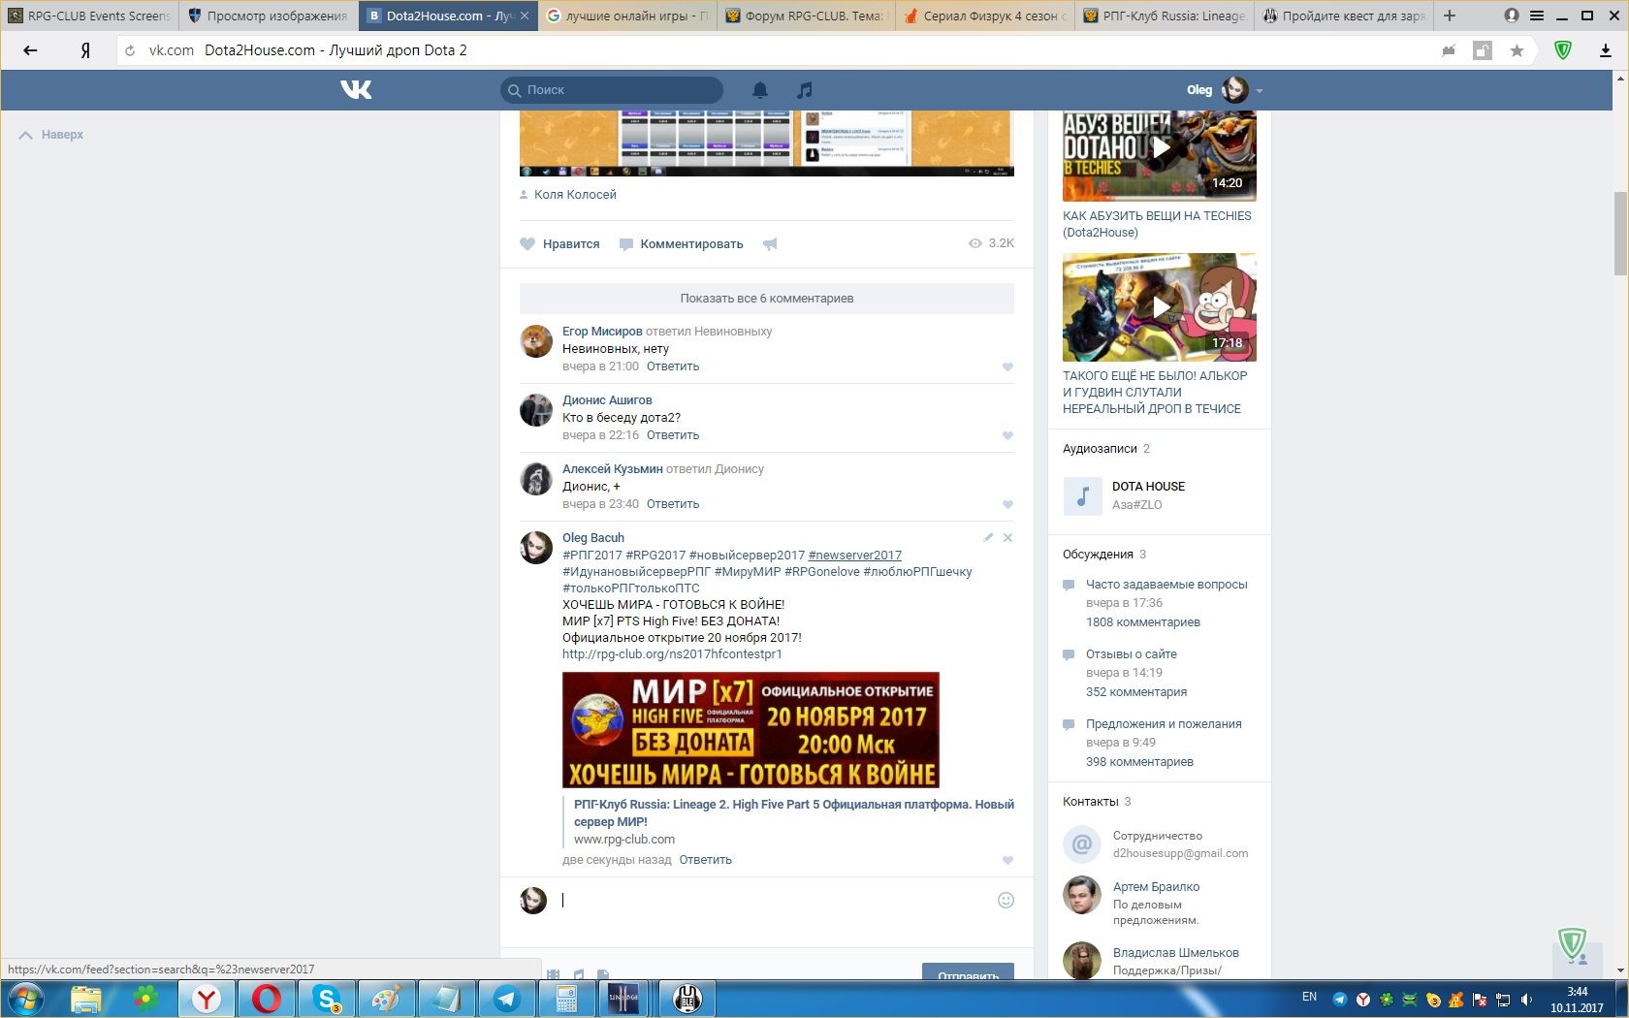
Task: Open rpg-club.org/ns2017hfcontestpr1 link
Action: coord(672,653)
